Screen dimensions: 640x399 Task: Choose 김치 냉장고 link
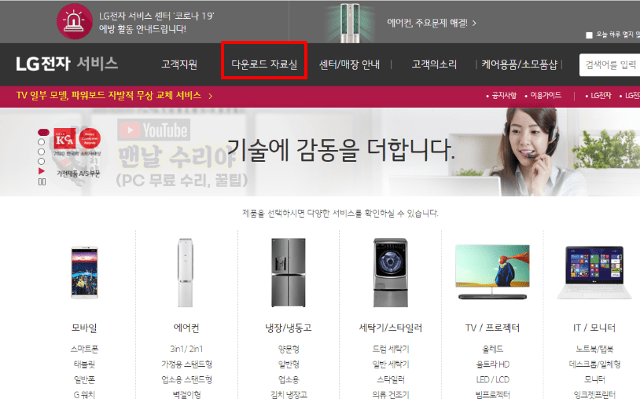coord(289,394)
